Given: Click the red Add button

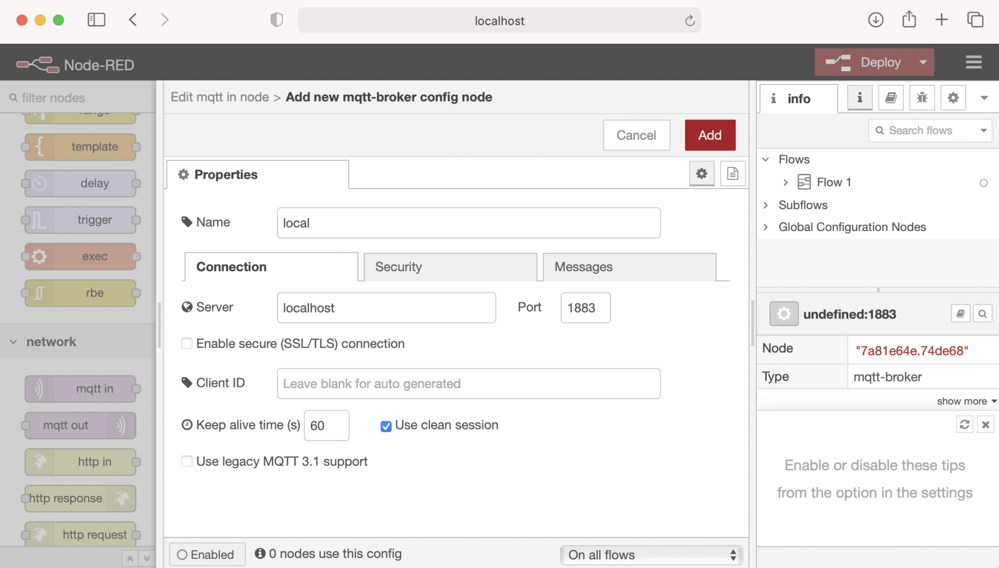Looking at the screenshot, I should coord(710,135).
